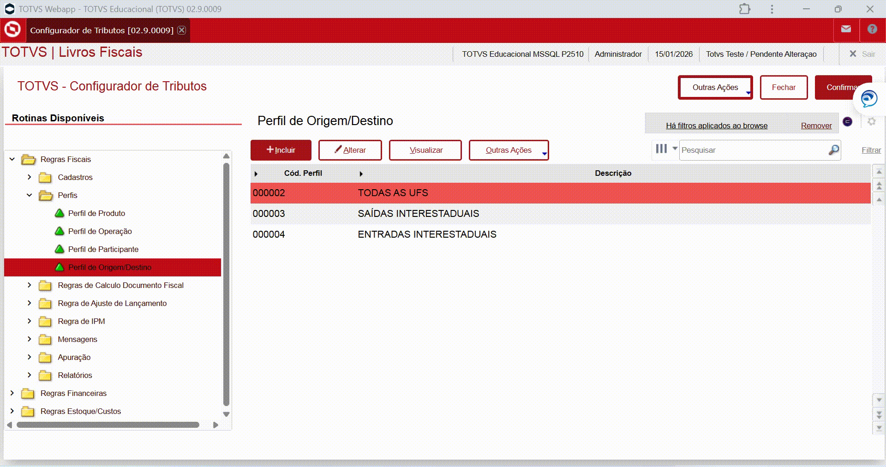This screenshot has width=886, height=467.
Task: Open the top Outras Ações dropdown beside Fechar
Action: 715,87
